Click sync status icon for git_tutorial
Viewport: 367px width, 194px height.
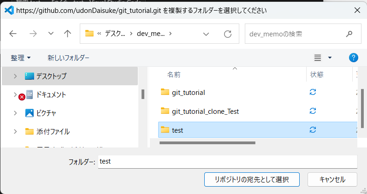coord(313,92)
